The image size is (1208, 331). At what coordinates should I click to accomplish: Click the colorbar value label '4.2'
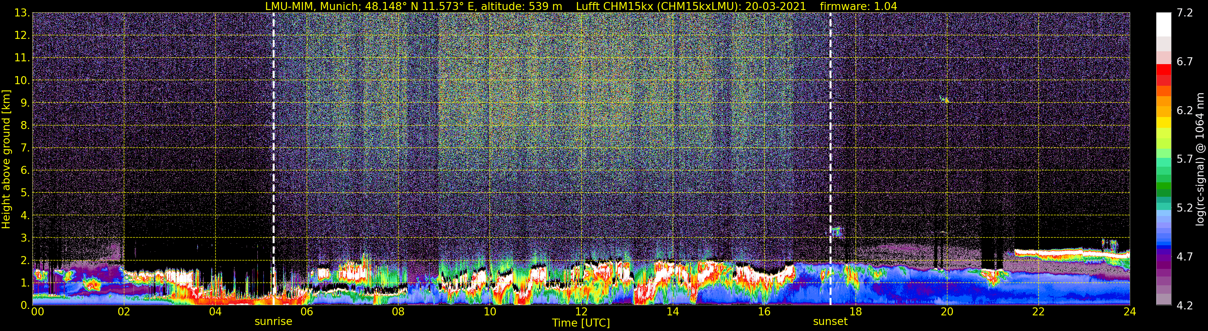[x=1185, y=305]
